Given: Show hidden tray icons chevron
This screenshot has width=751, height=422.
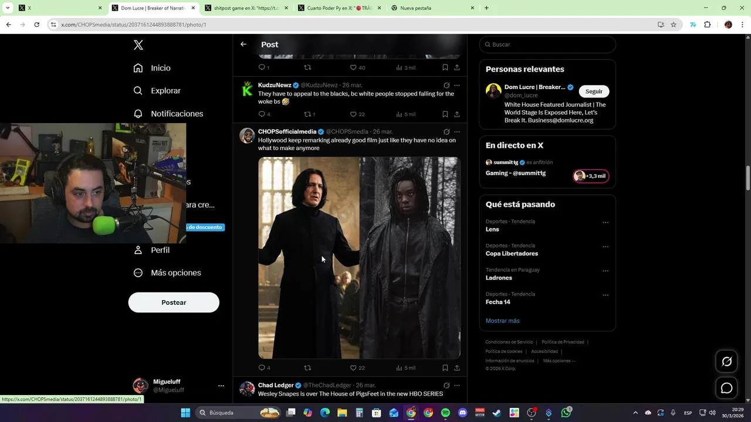Looking at the screenshot, I should click(x=635, y=413).
